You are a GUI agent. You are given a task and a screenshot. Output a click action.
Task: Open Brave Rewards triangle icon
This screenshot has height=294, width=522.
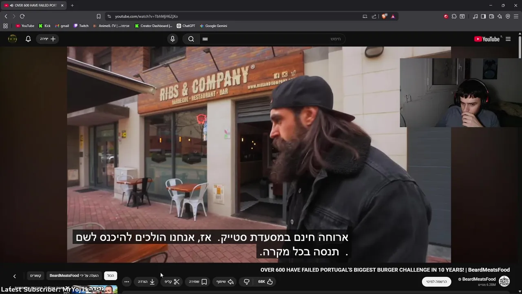[393, 16]
